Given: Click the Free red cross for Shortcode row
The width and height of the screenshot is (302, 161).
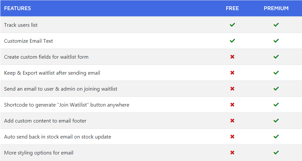Looking at the screenshot, I should click(x=232, y=105).
